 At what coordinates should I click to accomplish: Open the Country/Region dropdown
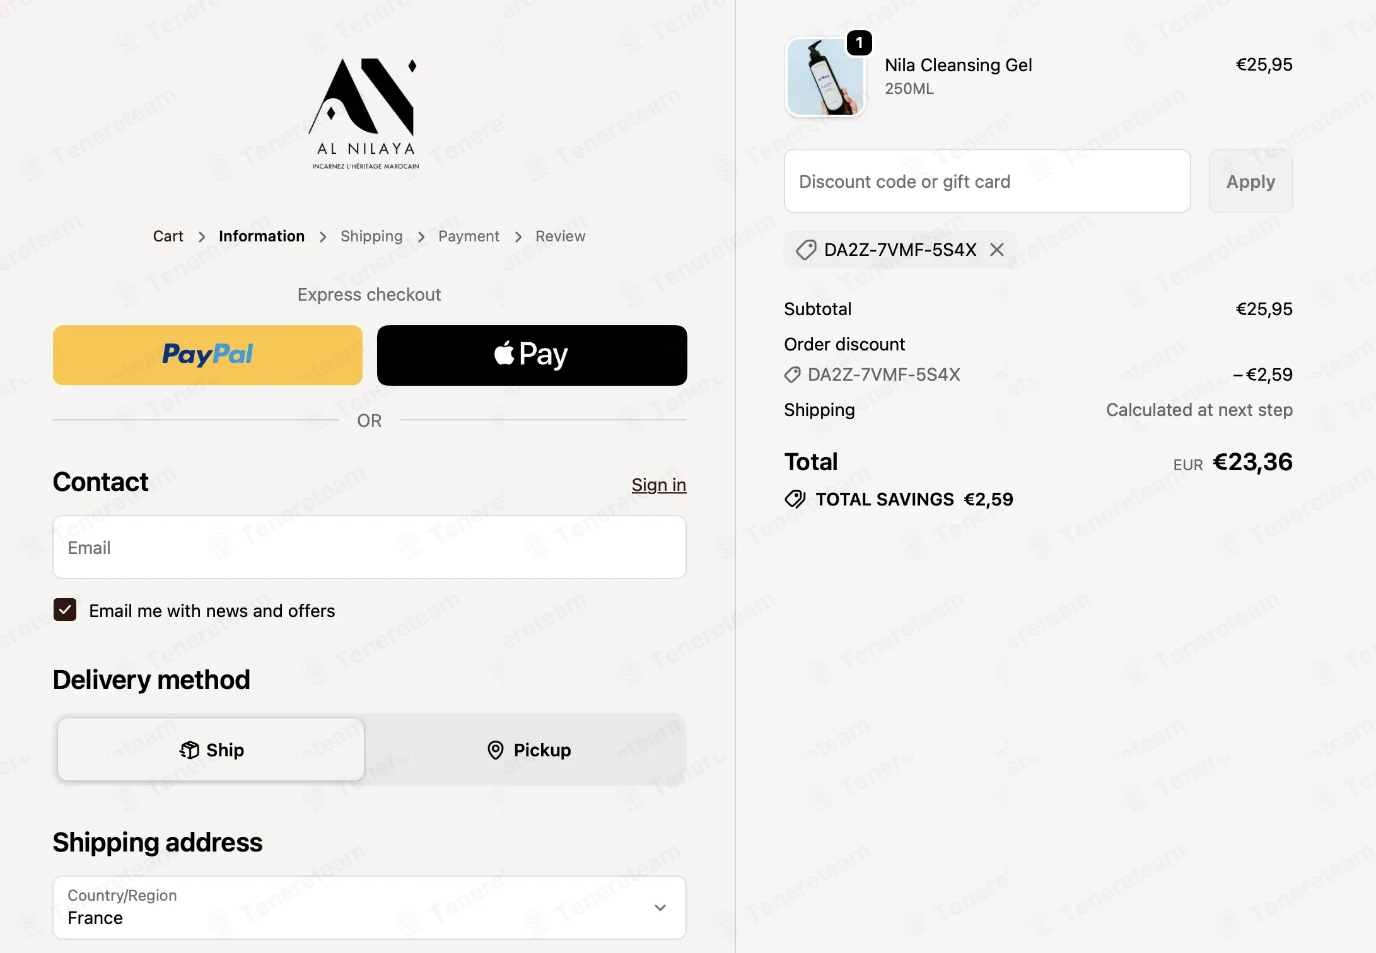[x=370, y=908]
